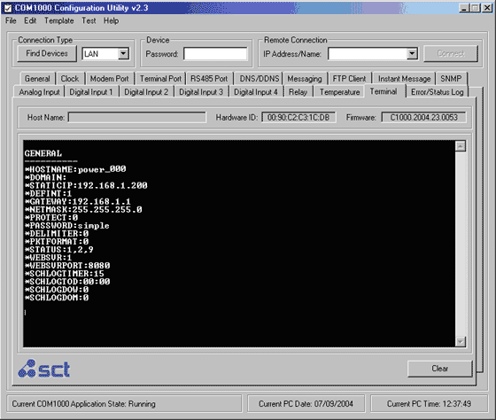Click the DELIMITER:0 terminal line
The image size is (496, 420).
pos(57,234)
